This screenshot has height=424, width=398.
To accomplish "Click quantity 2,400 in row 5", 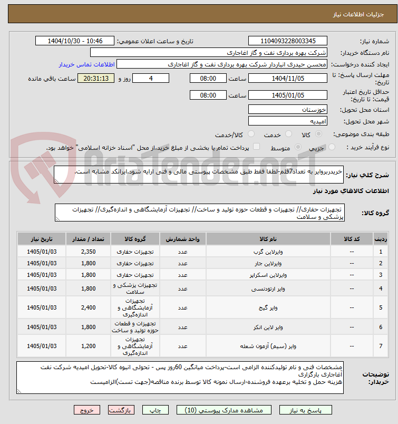I will click(89, 308).
